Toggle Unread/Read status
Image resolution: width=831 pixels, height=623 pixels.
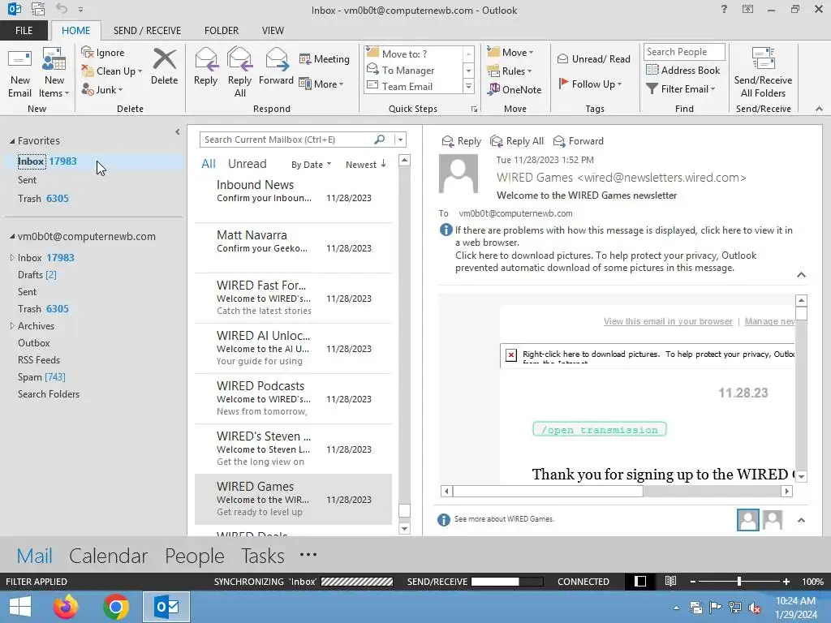593,58
